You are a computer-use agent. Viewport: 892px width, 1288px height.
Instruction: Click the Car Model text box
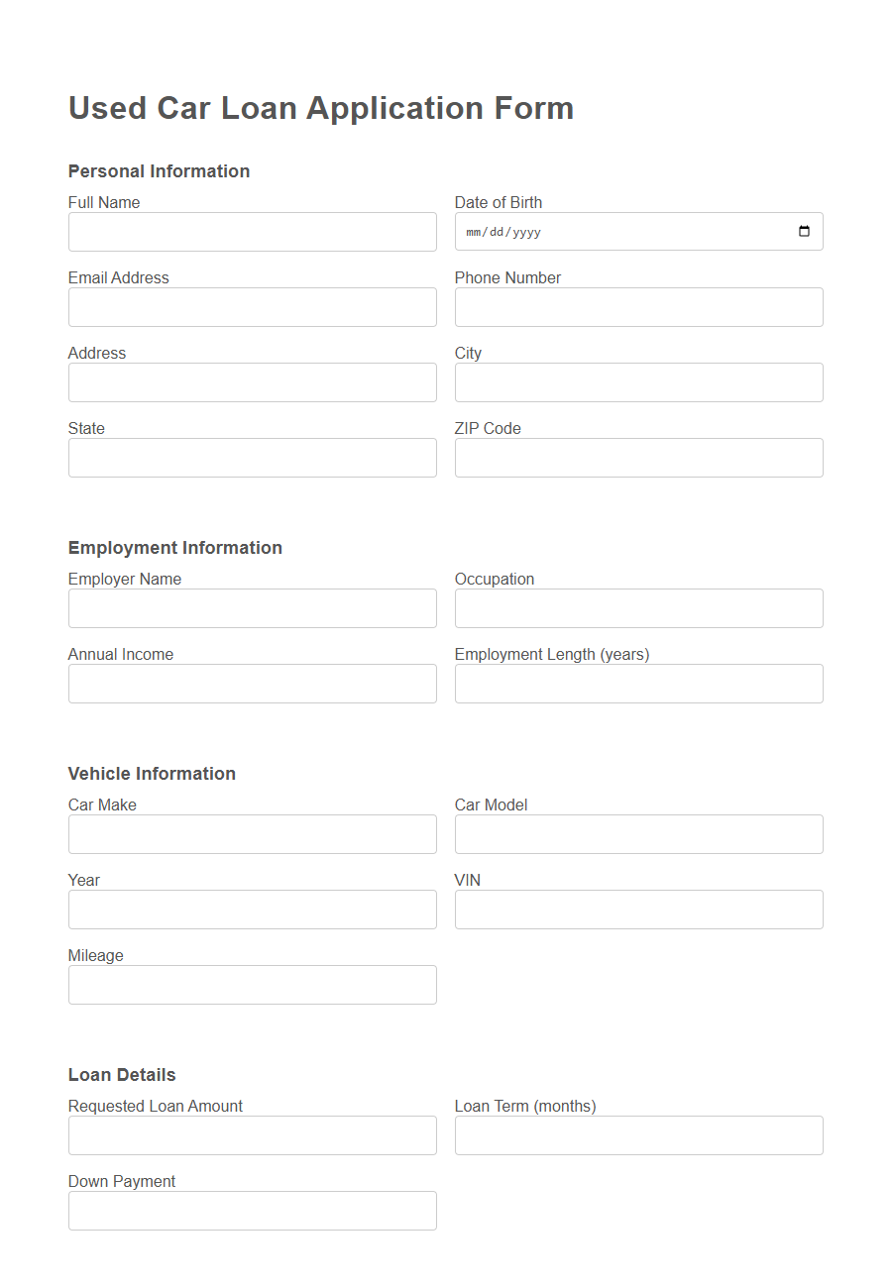coord(637,833)
